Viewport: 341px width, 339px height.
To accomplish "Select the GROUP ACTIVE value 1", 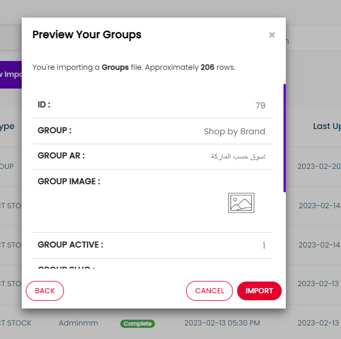I will (264, 246).
